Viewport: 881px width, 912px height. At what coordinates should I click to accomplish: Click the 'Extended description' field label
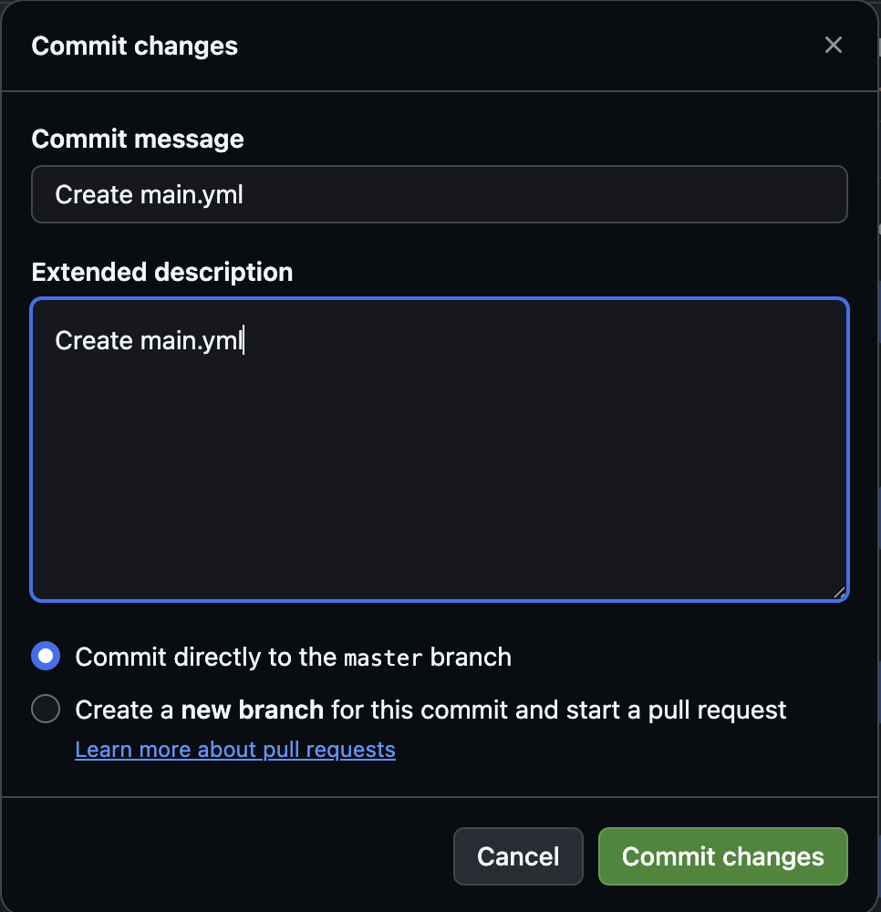tap(162, 272)
